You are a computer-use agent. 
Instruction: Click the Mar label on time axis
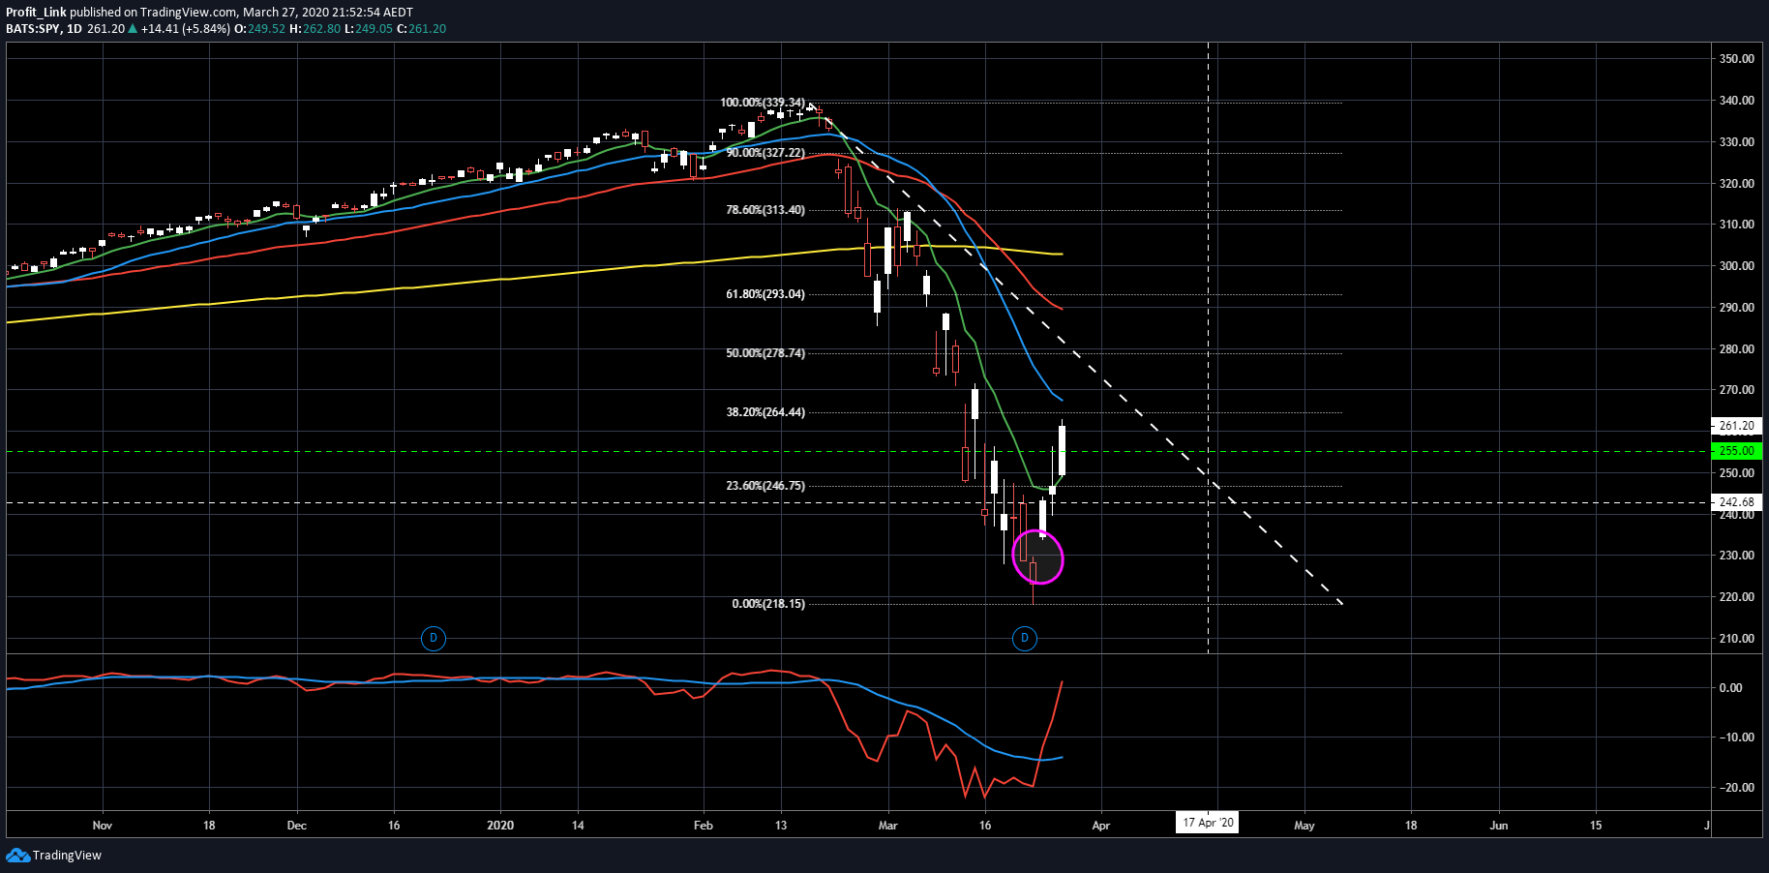(x=887, y=826)
